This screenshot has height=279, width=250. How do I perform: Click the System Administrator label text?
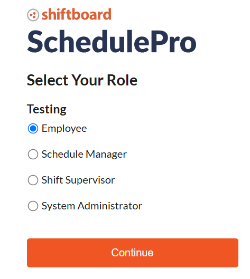click(x=92, y=206)
